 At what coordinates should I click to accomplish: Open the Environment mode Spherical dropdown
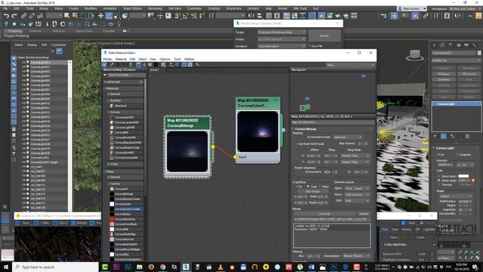[347, 137]
